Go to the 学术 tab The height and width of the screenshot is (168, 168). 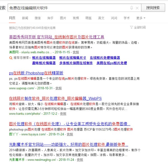click(x=127, y=18)
